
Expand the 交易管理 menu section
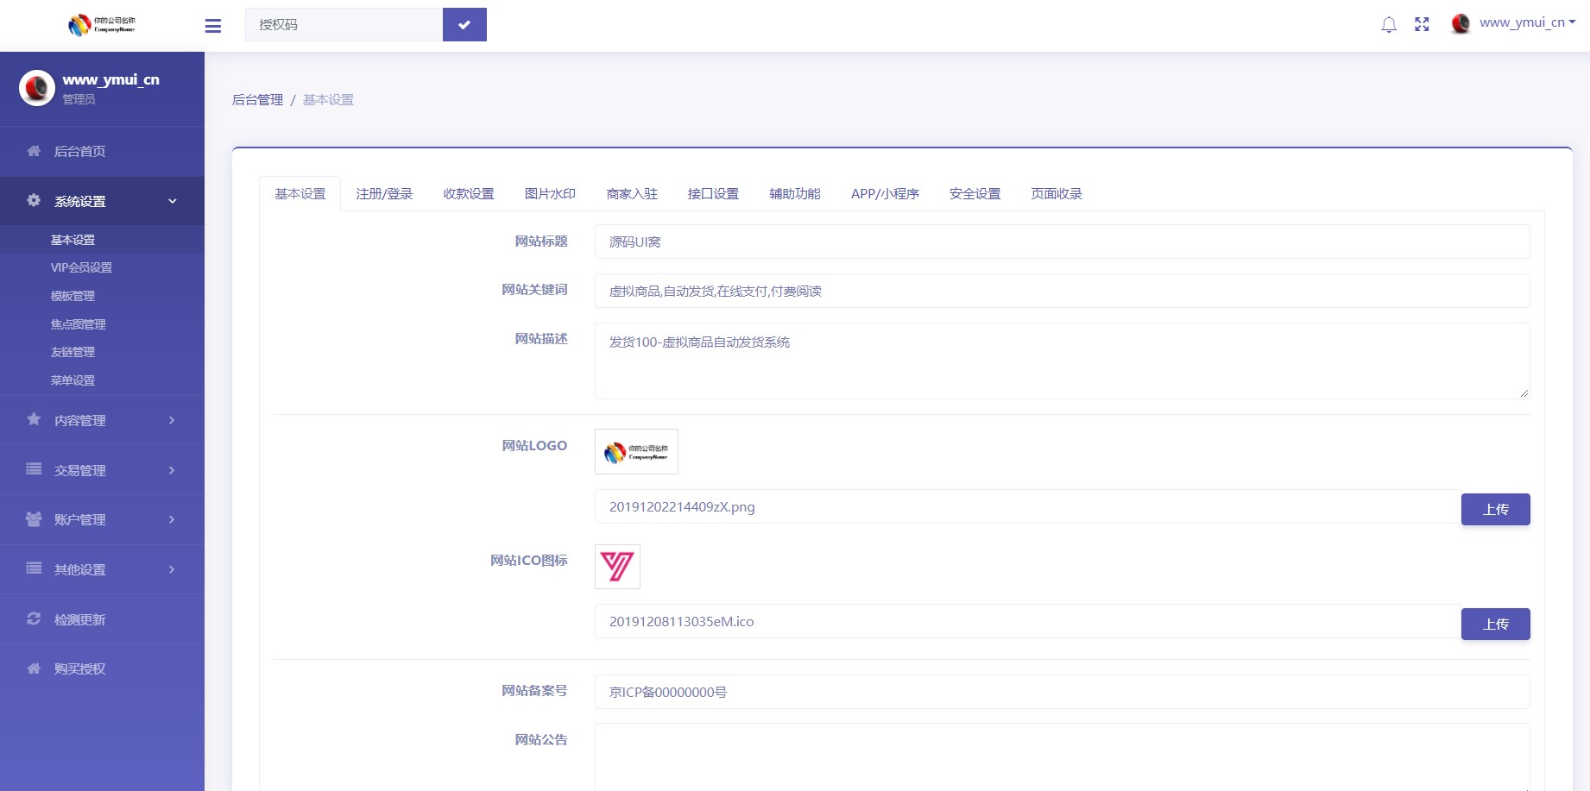click(x=80, y=470)
